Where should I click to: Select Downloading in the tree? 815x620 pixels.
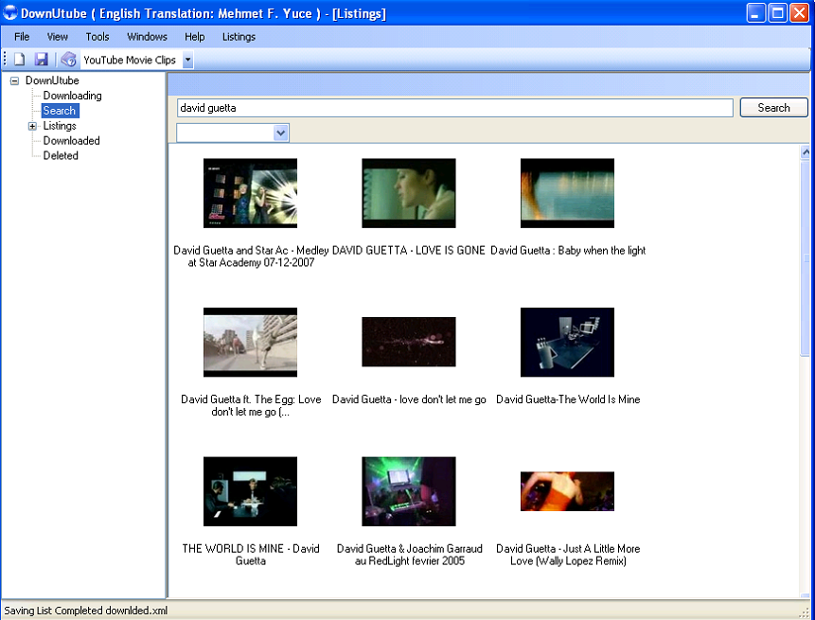click(72, 96)
